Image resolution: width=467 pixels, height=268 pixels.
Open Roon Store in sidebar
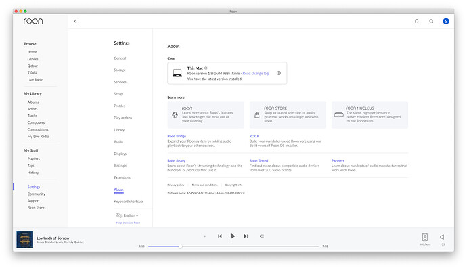(x=36, y=208)
